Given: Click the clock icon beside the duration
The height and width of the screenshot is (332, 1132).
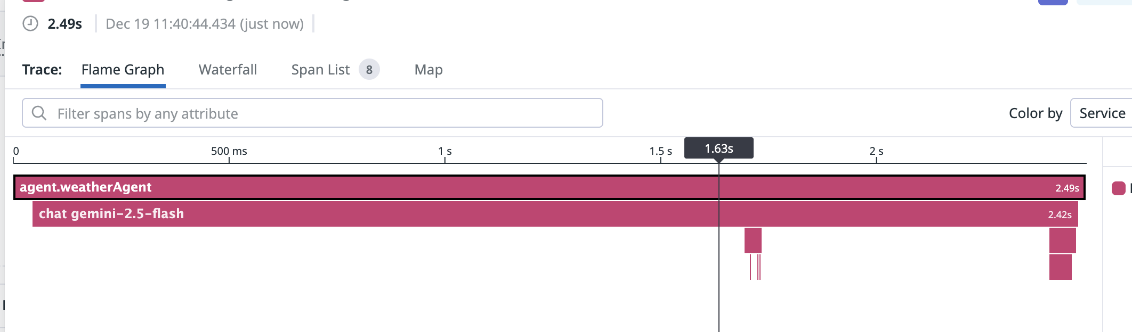Looking at the screenshot, I should click(x=30, y=24).
